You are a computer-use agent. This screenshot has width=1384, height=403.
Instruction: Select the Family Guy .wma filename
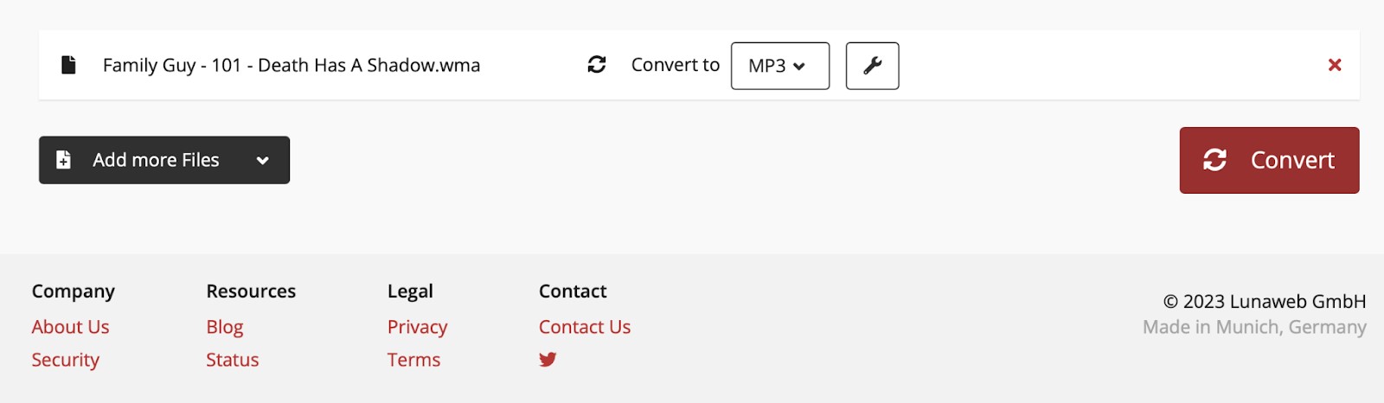[292, 65]
